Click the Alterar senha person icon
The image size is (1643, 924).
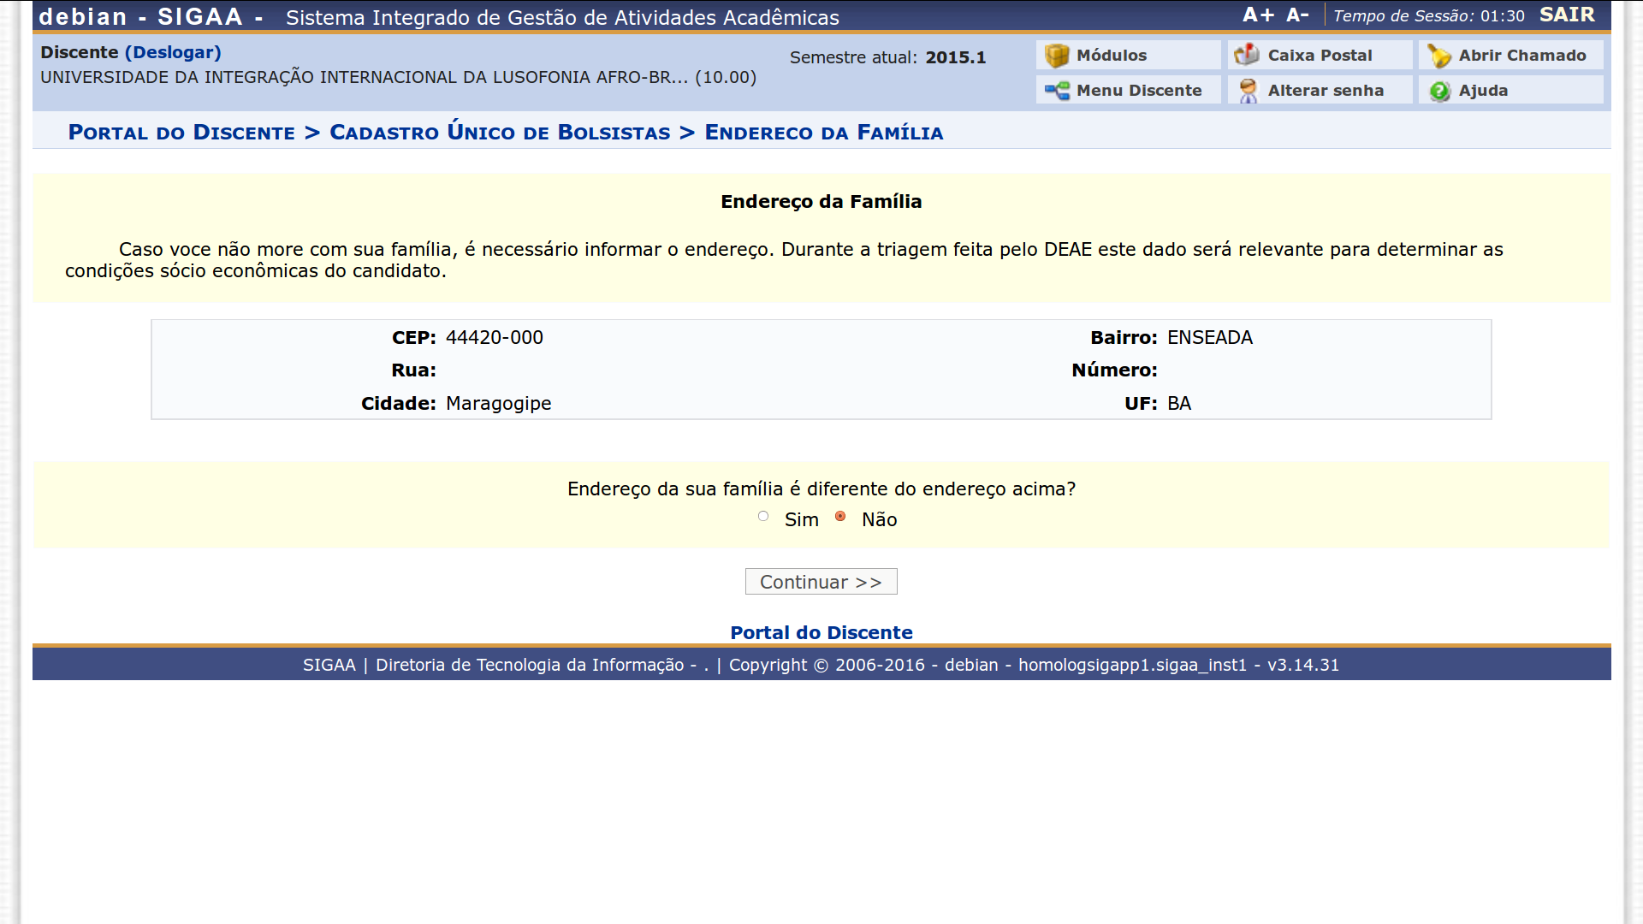click(1248, 91)
